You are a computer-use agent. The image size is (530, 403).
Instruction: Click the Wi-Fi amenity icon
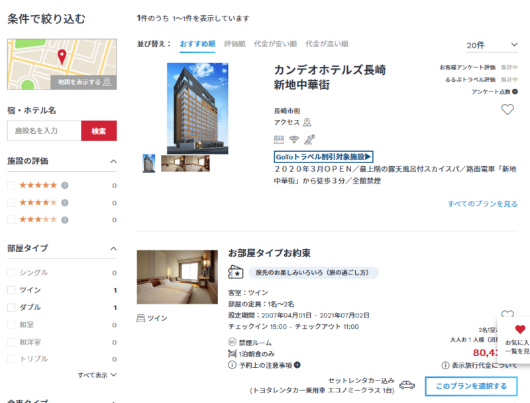294,139
